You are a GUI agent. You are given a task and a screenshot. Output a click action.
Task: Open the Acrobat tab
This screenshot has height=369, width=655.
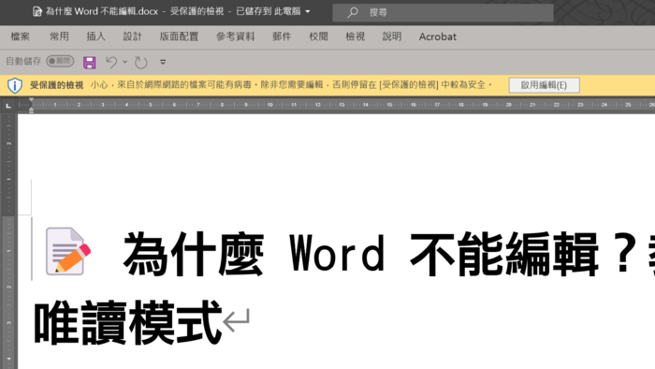coord(437,37)
